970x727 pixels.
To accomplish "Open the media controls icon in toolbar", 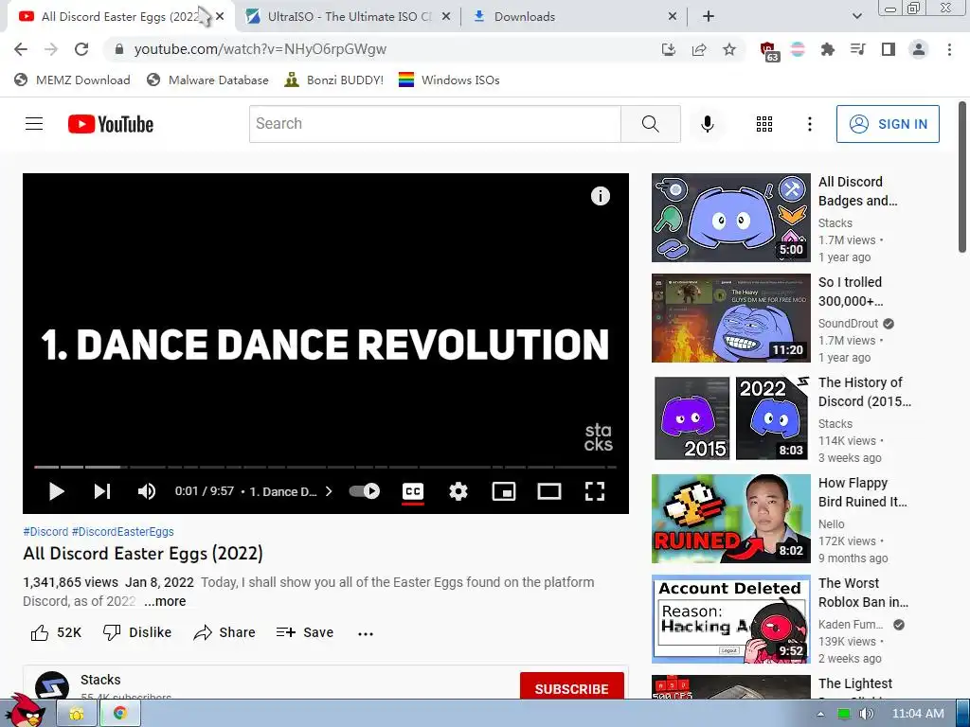I will (858, 49).
